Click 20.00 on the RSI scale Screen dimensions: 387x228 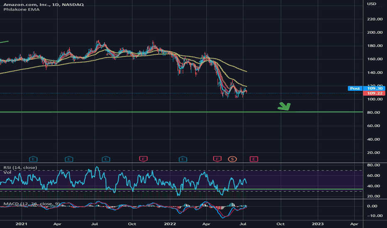tap(374, 196)
